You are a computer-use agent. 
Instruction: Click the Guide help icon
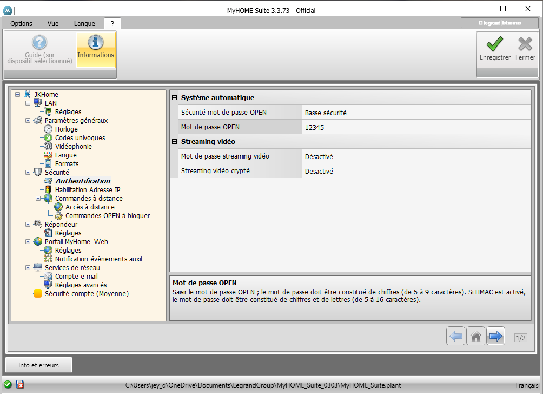tap(39, 42)
